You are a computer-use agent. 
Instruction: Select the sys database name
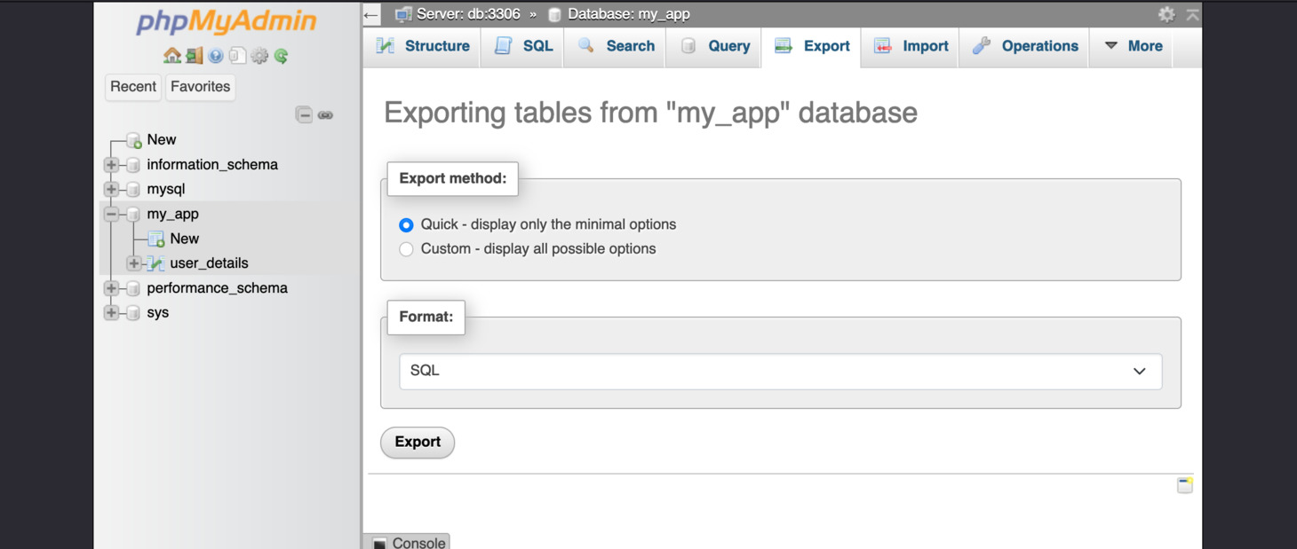[157, 313]
